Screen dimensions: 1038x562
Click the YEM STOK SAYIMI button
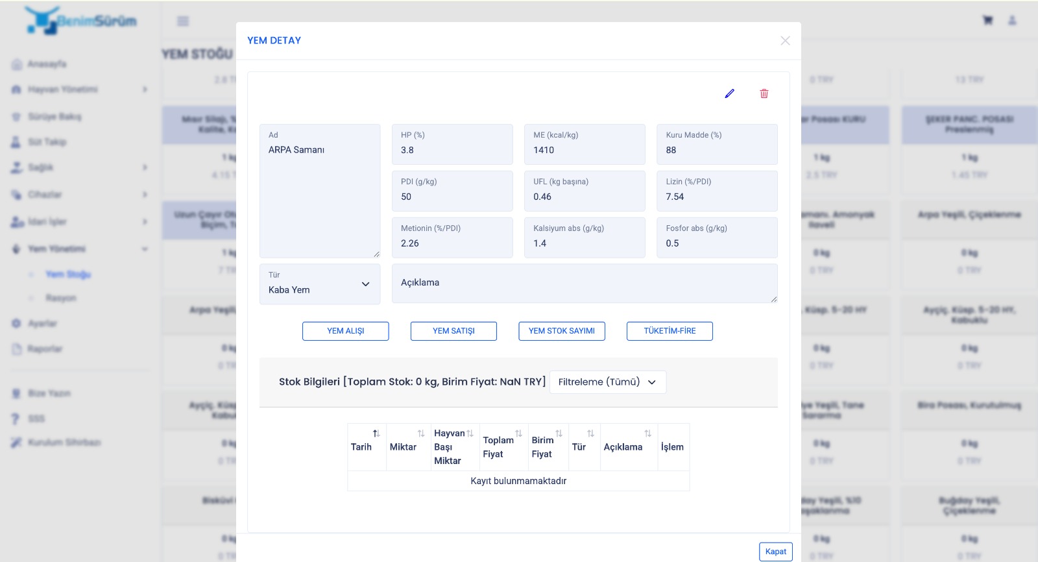[562, 331]
